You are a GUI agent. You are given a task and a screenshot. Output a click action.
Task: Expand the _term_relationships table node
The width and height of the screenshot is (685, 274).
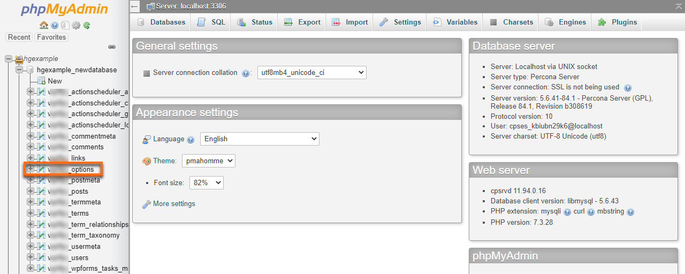(31, 224)
